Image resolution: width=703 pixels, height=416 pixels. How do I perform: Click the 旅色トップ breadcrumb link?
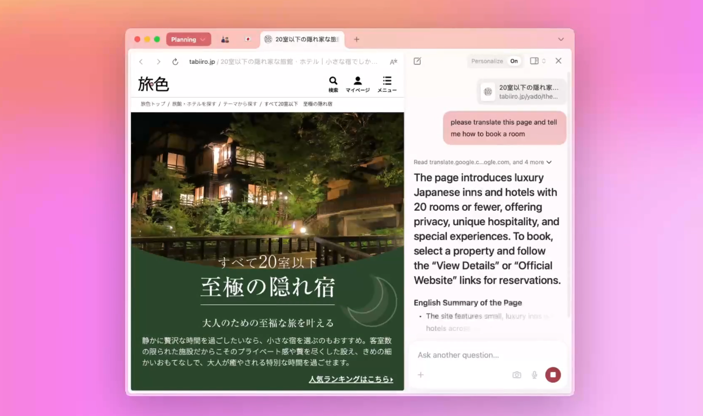153,104
